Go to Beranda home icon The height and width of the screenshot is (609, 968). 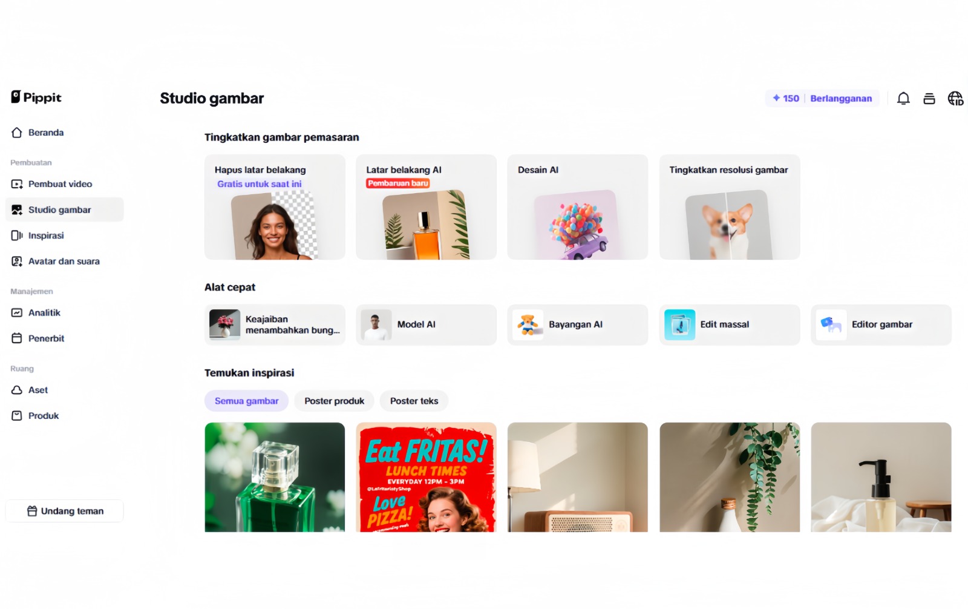[x=17, y=133]
